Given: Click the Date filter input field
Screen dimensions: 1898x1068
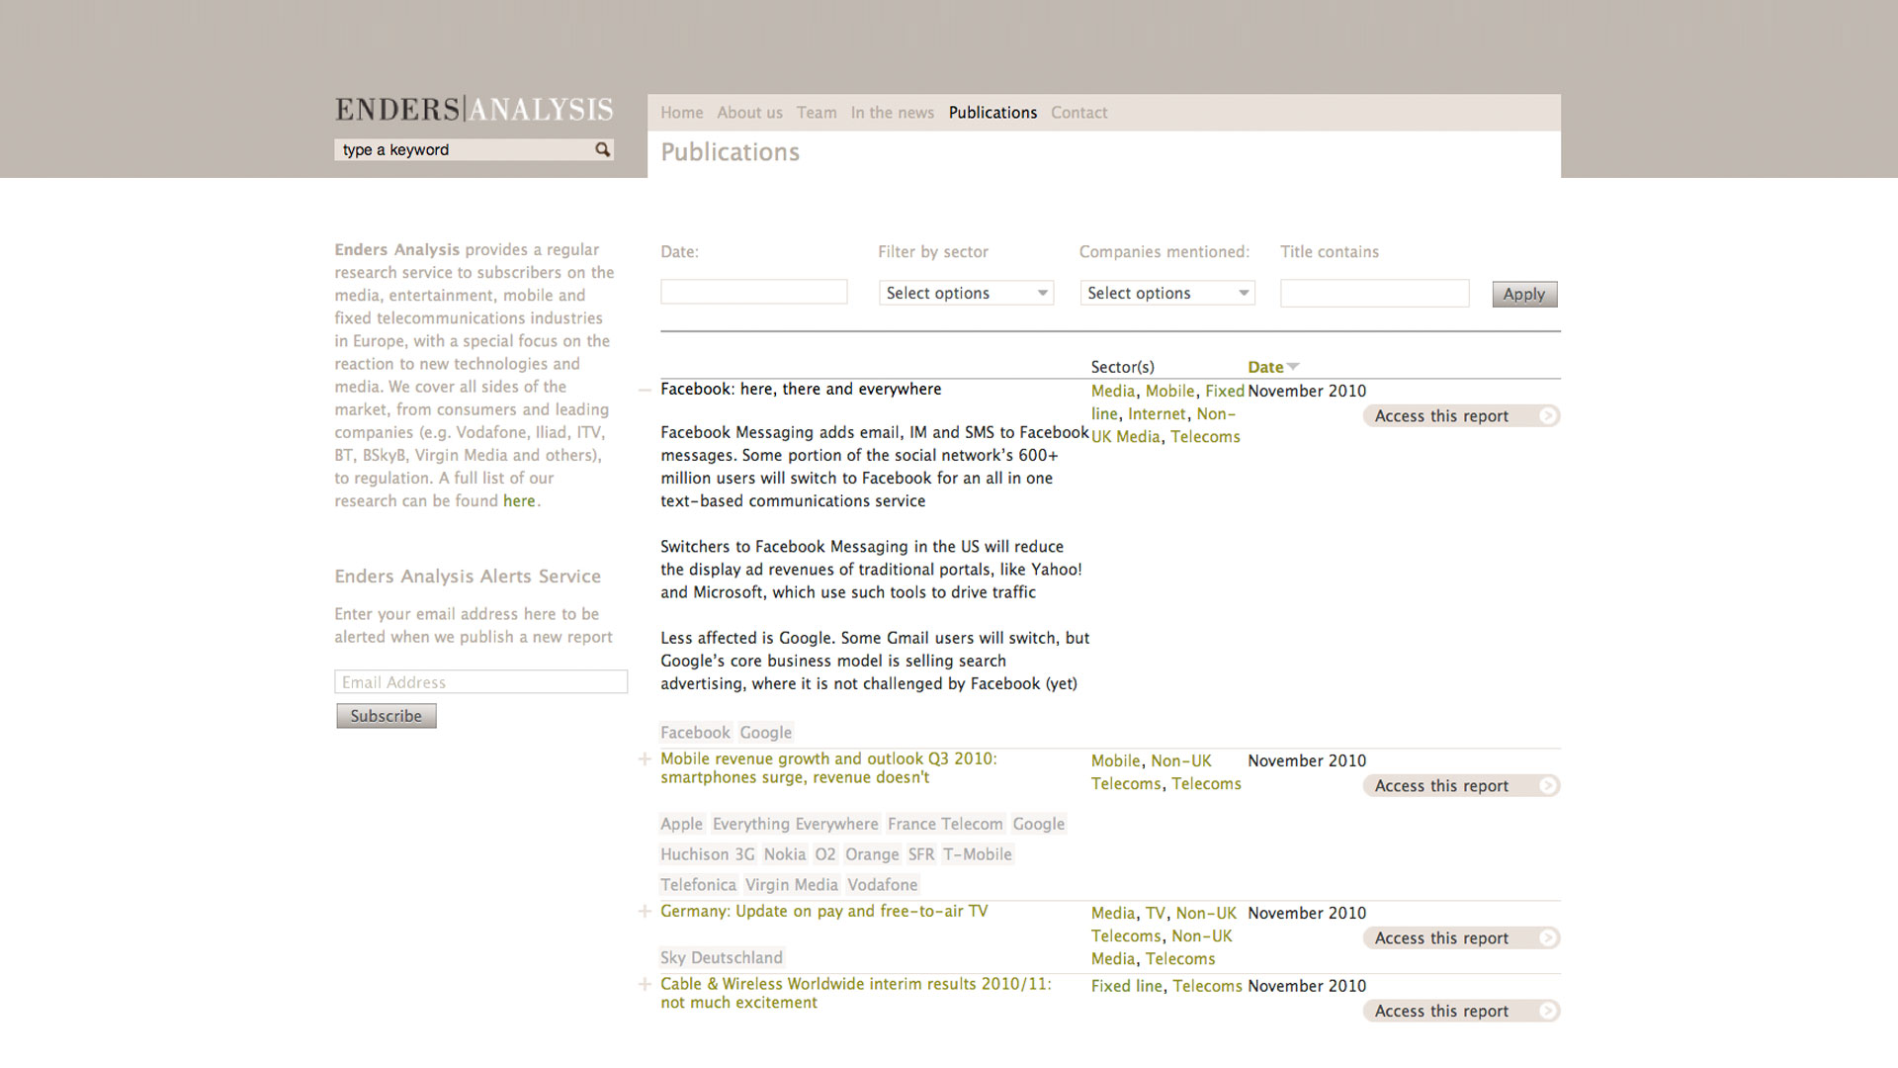Looking at the screenshot, I should click(754, 292).
